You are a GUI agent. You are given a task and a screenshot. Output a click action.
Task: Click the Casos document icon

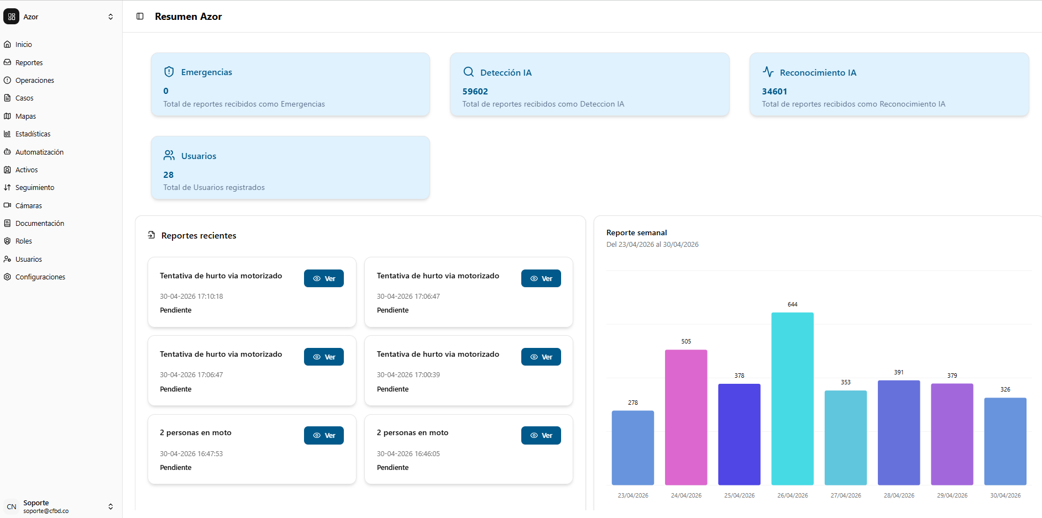(7, 98)
